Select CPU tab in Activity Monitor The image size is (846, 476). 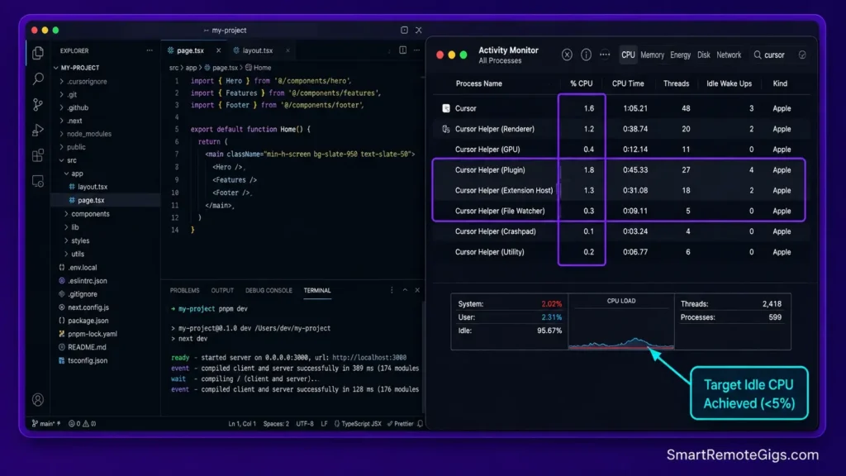[628, 55]
